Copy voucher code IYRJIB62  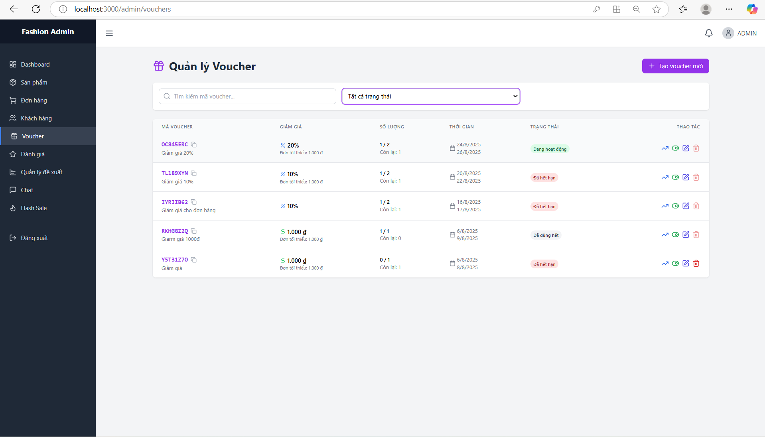coord(194,202)
